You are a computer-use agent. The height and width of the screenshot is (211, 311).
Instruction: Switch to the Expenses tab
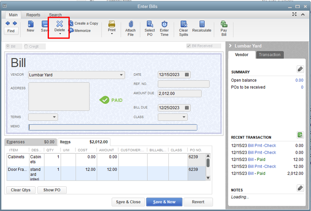point(31,142)
